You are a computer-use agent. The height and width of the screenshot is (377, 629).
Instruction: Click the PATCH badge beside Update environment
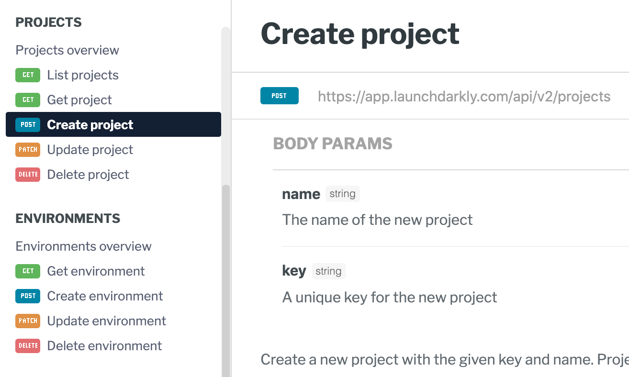coord(28,321)
